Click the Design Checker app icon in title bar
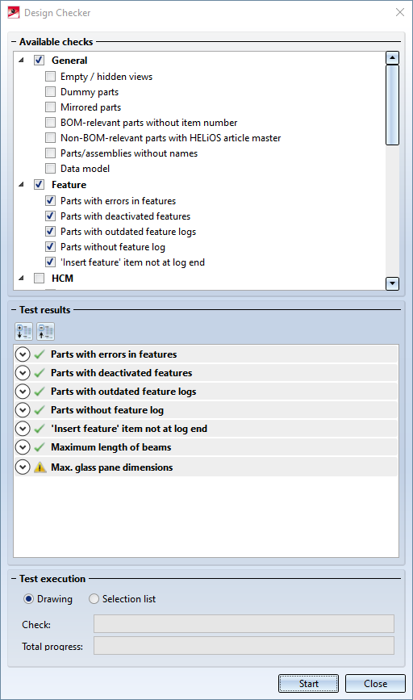Viewport: 413px width, 700px height. pyautogui.click(x=14, y=12)
